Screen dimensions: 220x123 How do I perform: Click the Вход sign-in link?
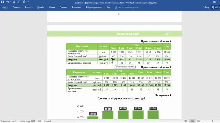[207, 8]
